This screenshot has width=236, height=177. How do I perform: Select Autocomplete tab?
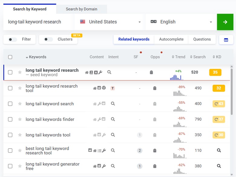point(171,39)
